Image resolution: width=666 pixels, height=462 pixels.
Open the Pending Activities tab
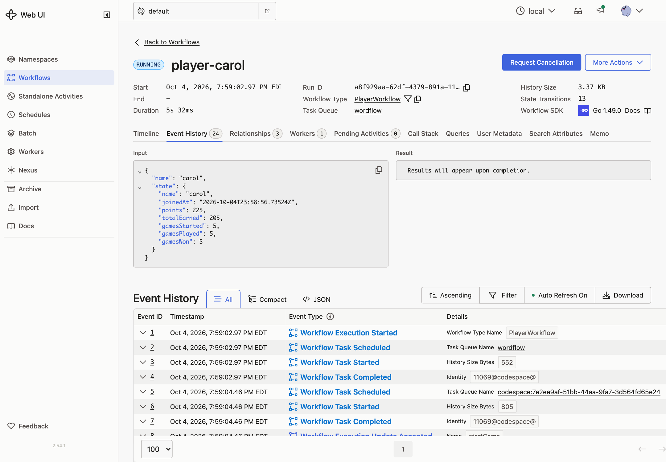pyautogui.click(x=367, y=133)
